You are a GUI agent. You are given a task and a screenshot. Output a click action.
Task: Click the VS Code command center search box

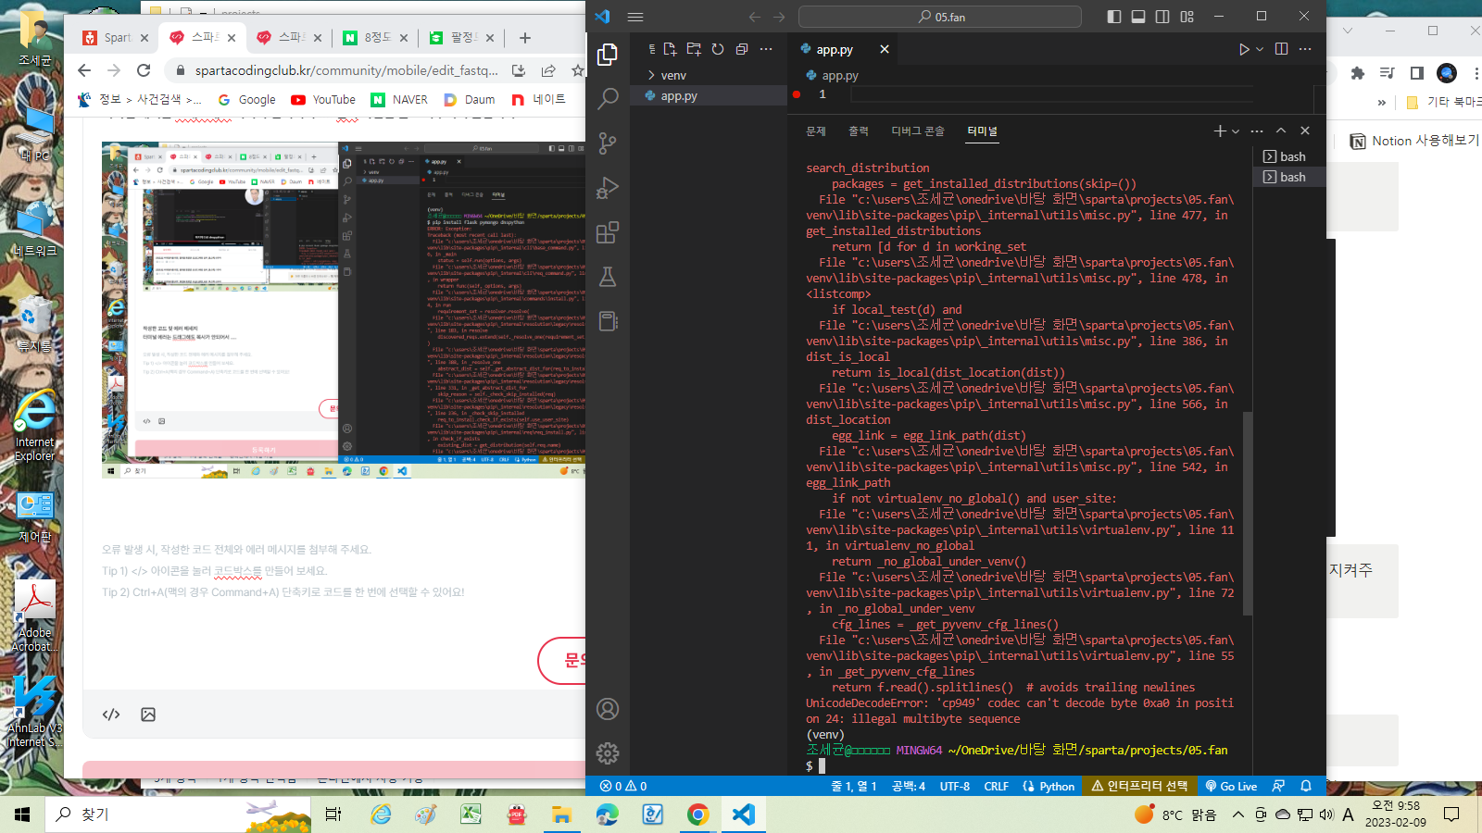click(940, 17)
